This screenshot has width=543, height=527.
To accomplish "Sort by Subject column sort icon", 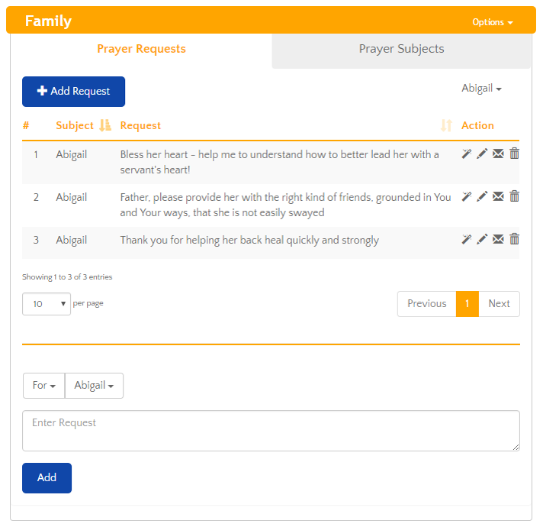I will click(105, 125).
